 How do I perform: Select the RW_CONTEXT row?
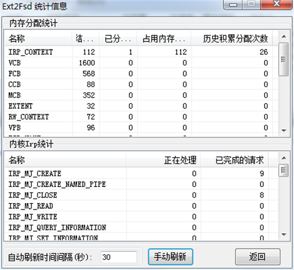coord(141,116)
